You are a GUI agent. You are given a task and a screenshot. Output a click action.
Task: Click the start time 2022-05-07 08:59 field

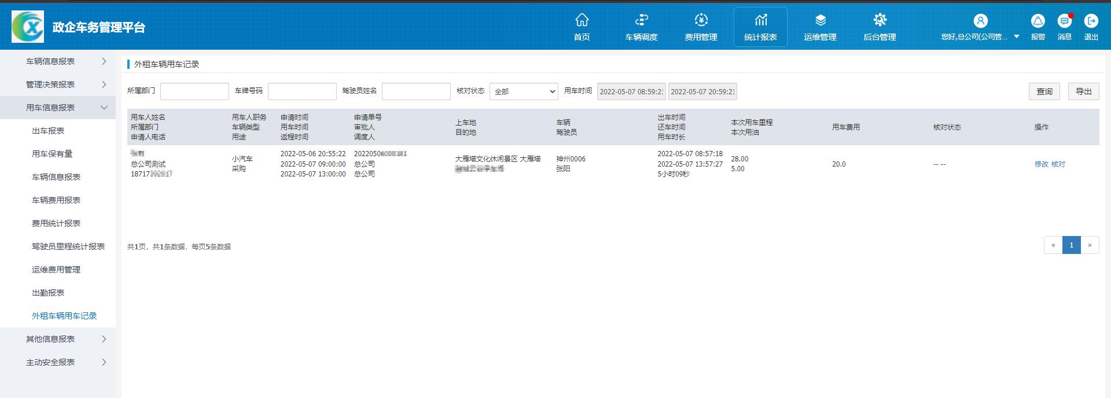click(631, 91)
